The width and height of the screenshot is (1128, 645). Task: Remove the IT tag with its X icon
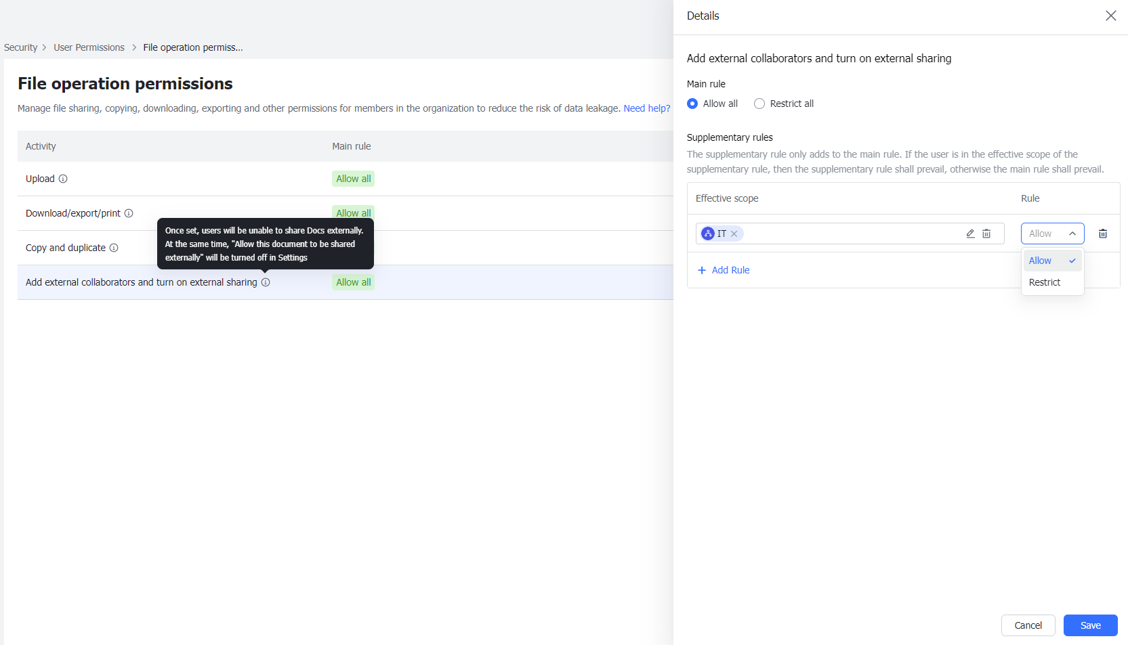[x=734, y=233]
